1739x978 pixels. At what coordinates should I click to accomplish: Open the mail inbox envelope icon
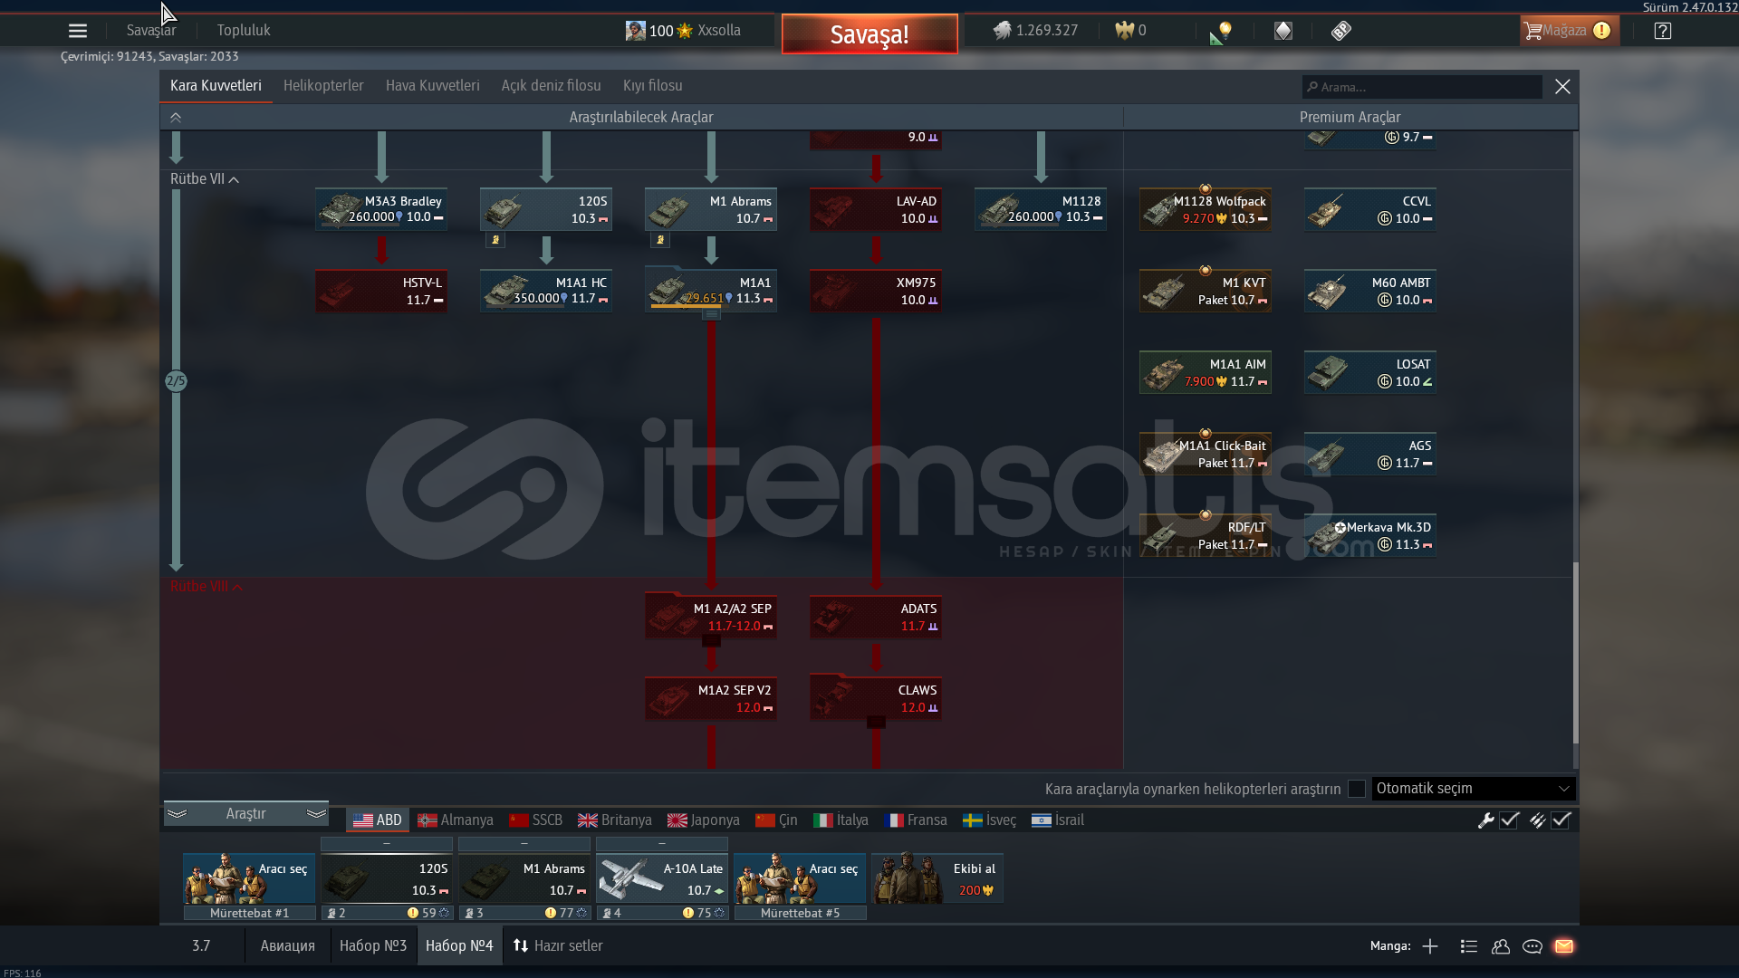tap(1564, 946)
